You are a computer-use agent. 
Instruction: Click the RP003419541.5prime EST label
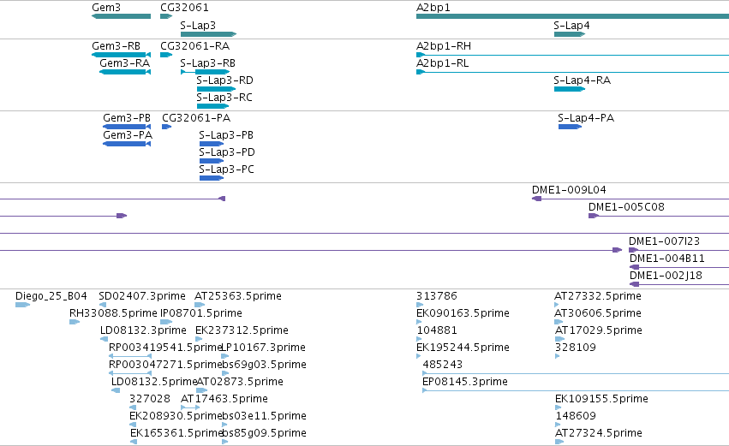coord(165,348)
